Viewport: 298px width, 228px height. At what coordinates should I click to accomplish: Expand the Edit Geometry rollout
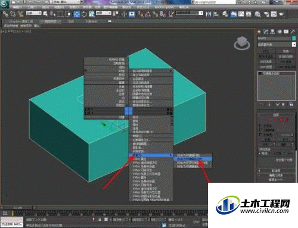click(x=276, y=175)
